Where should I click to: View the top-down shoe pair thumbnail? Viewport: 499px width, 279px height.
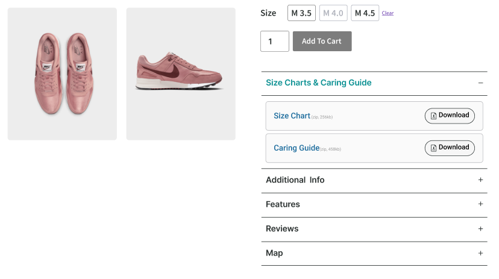point(62,74)
